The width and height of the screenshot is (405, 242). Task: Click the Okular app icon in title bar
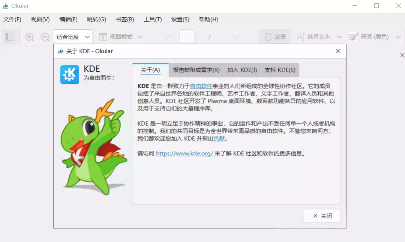[5, 6]
